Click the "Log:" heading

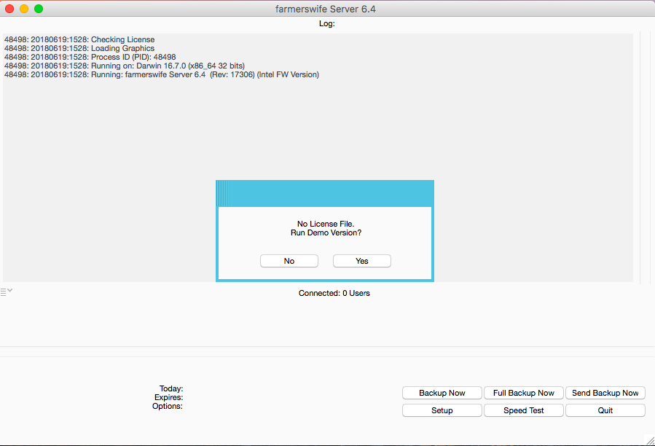pos(326,23)
